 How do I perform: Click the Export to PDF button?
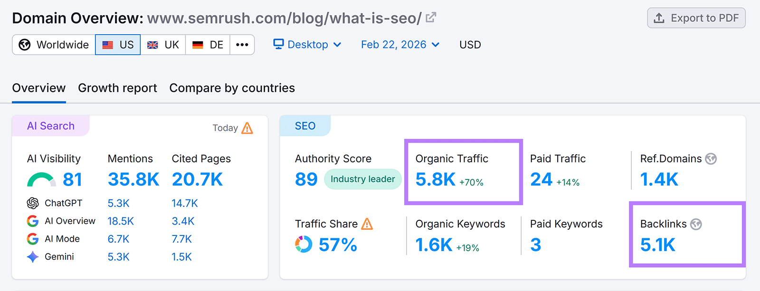[x=696, y=18]
